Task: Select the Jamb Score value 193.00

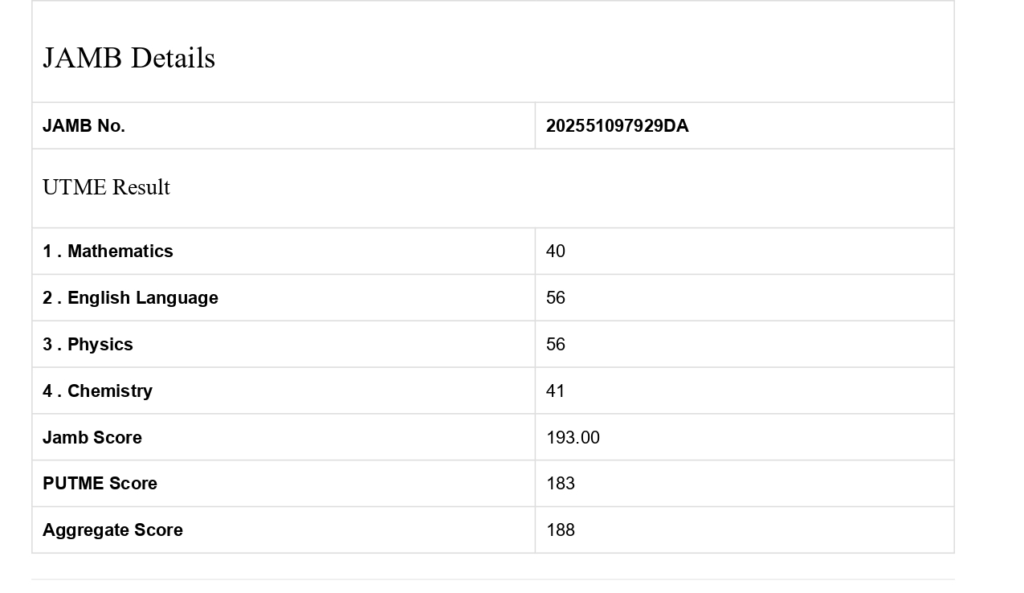Action: pos(573,438)
